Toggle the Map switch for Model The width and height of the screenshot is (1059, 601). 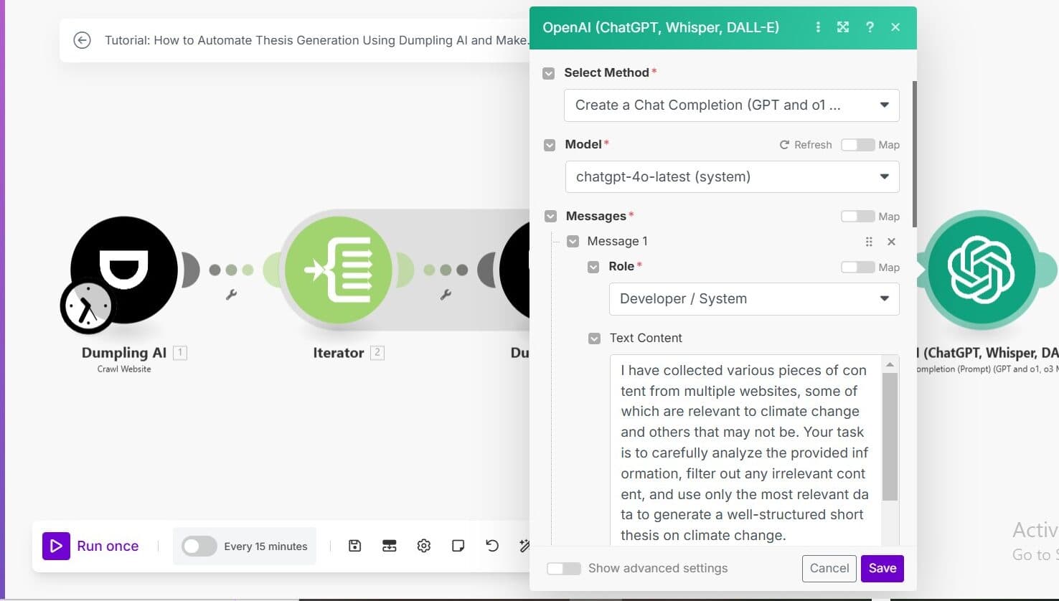pyautogui.click(x=857, y=145)
